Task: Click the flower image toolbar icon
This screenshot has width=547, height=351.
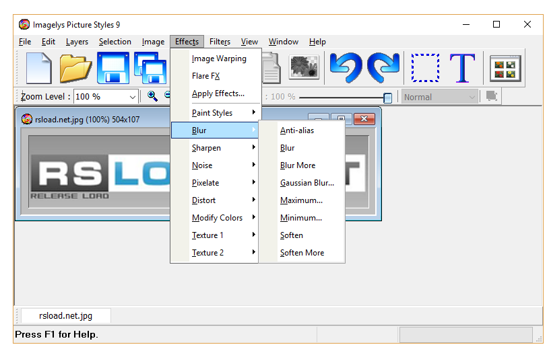Action: 304,67
